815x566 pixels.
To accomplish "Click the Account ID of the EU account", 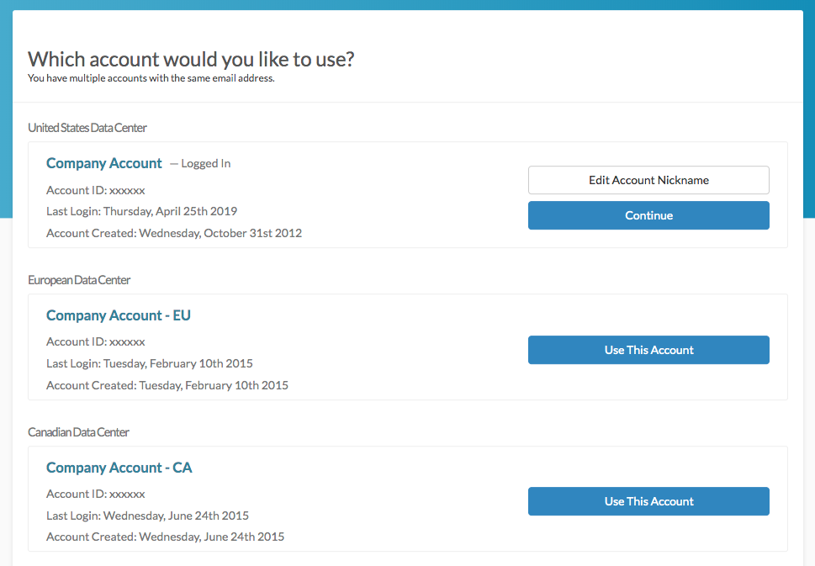I will [x=96, y=341].
